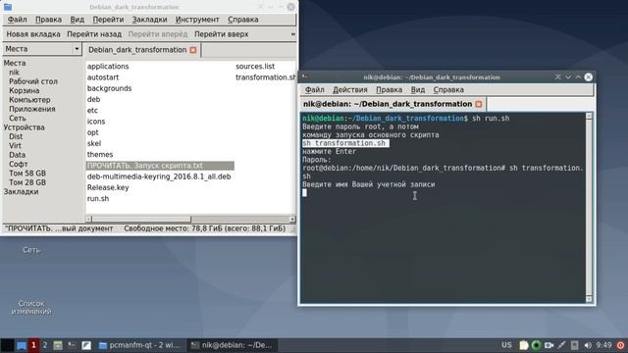This screenshot has width=628, height=353.
Task: Switch to workspace 1 in the pager
Action: point(33,345)
